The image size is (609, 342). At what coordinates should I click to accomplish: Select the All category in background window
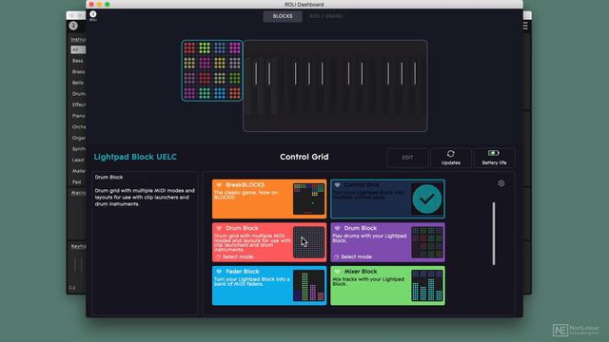[78, 49]
